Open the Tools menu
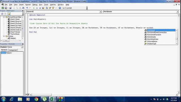 click(46, 5)
